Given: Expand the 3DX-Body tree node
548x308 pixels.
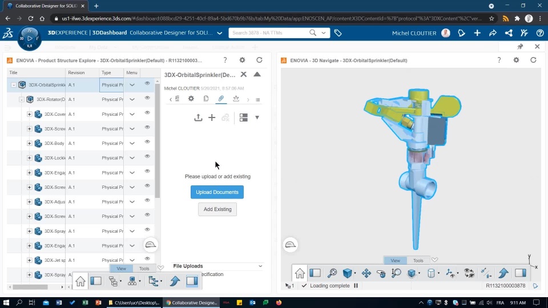Looking at the screenshot, I should 29,143.
